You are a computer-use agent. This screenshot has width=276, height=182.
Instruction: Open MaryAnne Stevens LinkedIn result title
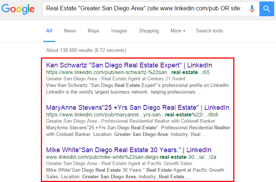(138, 107)
